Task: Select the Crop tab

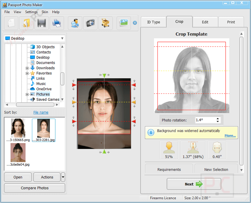Action: point(179,22)
